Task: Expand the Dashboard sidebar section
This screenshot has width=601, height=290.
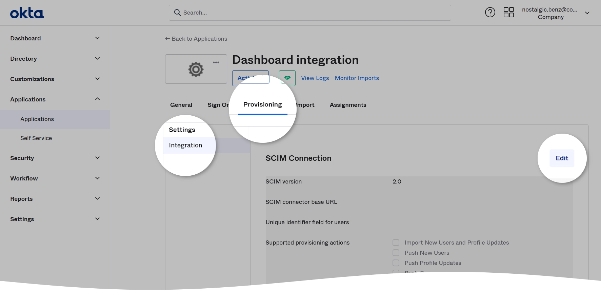Action: click(55, 38)
